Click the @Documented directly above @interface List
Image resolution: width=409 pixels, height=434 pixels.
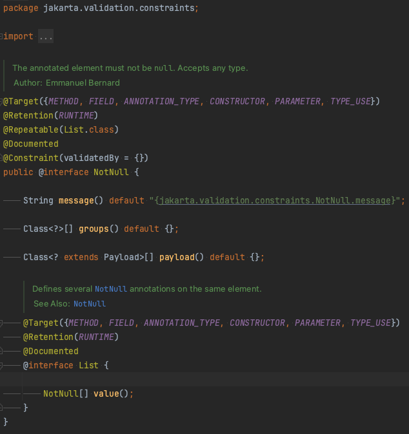tap(51, 351)
